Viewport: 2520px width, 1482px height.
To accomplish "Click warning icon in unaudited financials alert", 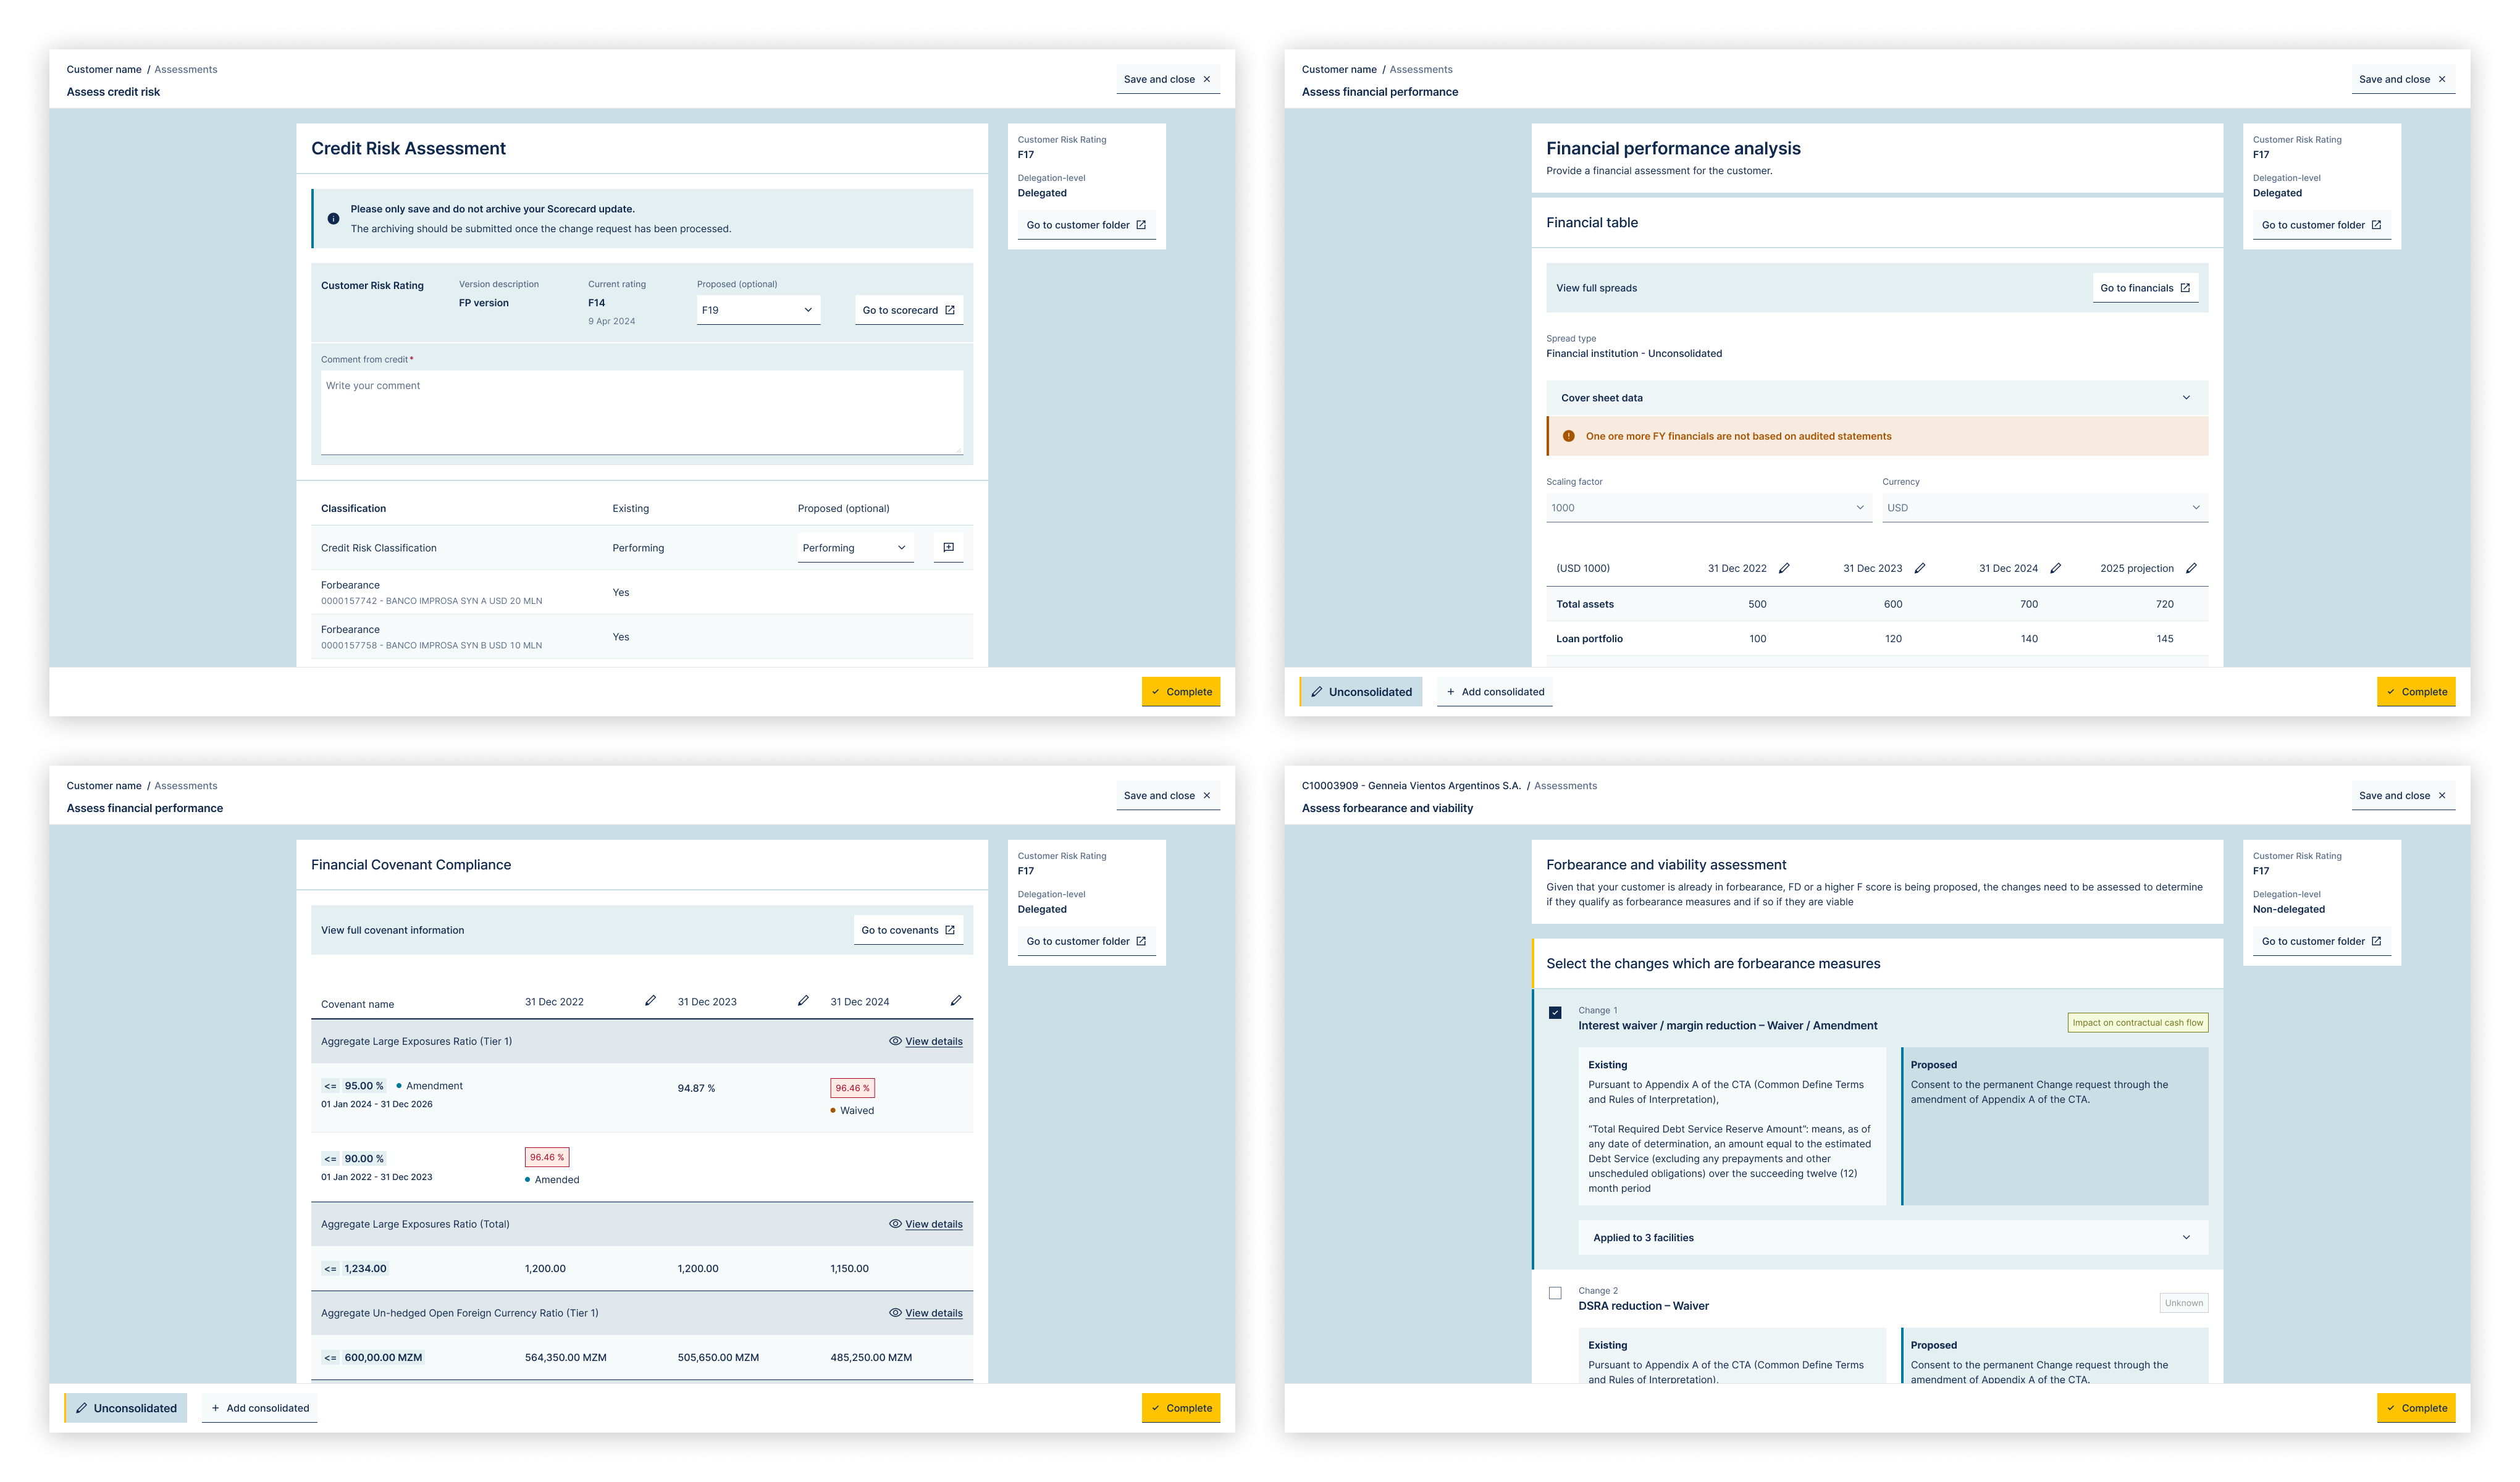I will pos(1568,436).
